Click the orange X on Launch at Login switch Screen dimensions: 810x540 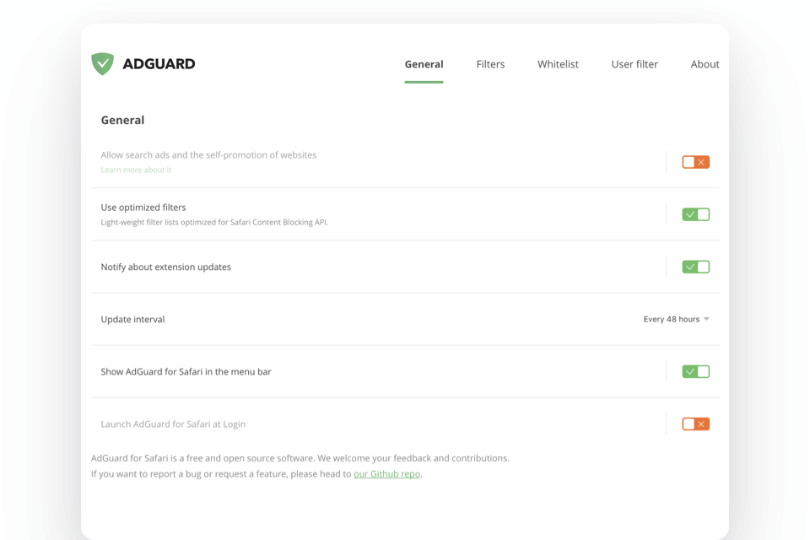701,424
